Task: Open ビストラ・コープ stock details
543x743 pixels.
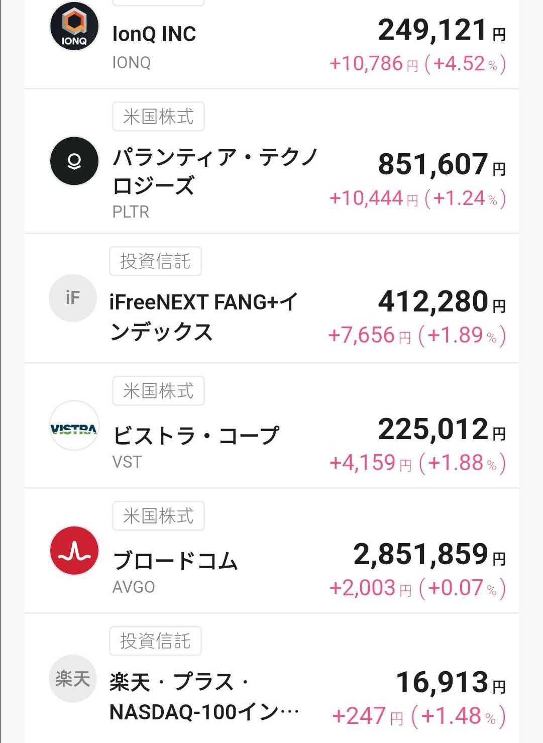Action: 196,435
